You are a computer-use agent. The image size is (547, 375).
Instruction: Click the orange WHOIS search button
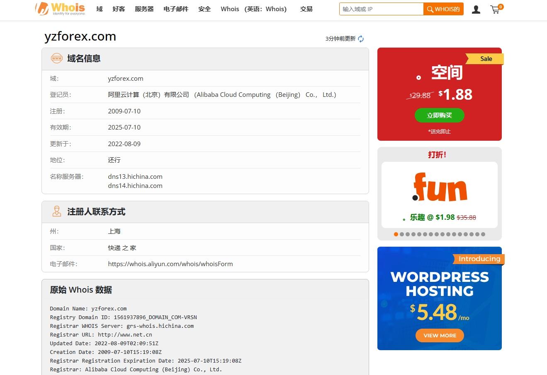coord(443,9)
